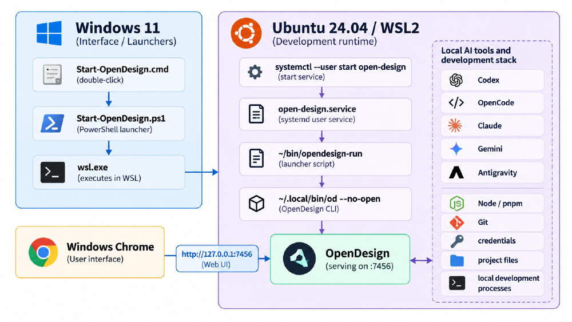Click the 'Git' label
This screenshot has width=572, height=322.
coord(483,222)
